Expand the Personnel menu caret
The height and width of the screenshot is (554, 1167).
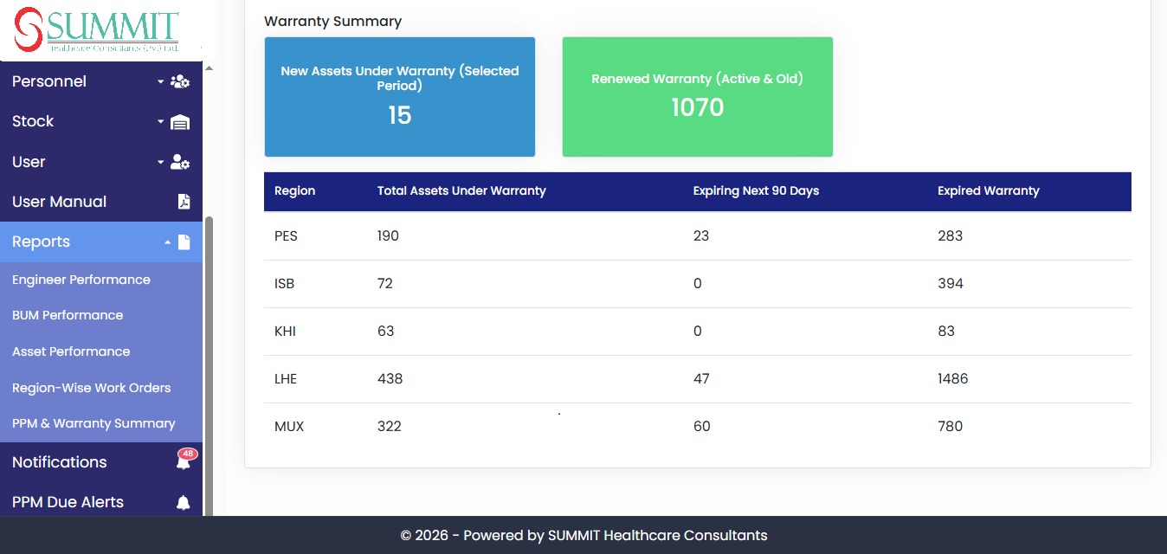point(160,81)
